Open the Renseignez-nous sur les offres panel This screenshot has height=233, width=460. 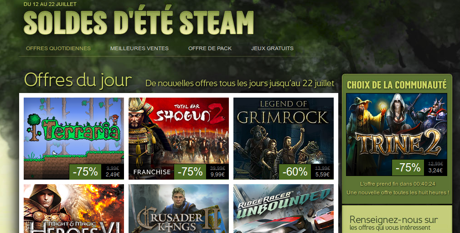coord(397,219)
